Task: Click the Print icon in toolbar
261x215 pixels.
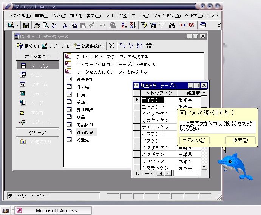Action: click(x=37, y=25)
